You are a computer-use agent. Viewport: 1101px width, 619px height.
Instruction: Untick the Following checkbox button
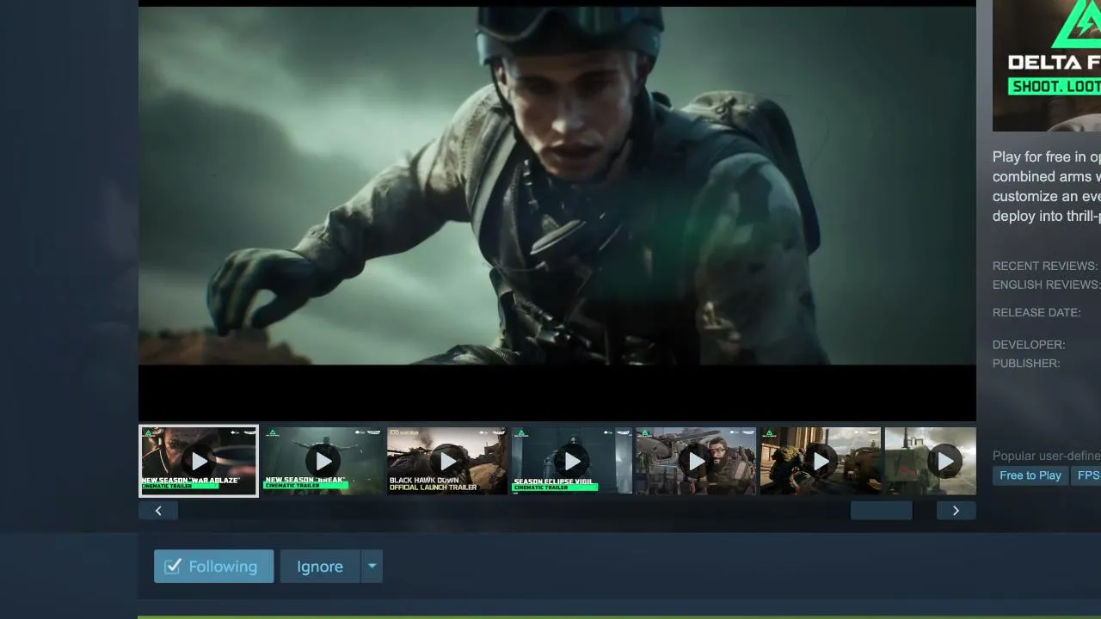coord(214,567)
